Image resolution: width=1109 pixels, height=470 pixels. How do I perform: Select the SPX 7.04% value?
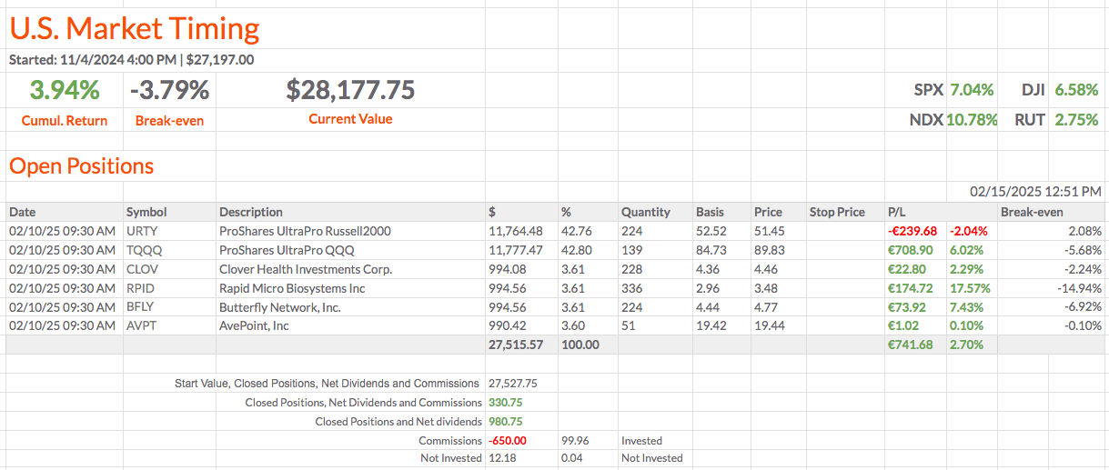pos(971,90)
